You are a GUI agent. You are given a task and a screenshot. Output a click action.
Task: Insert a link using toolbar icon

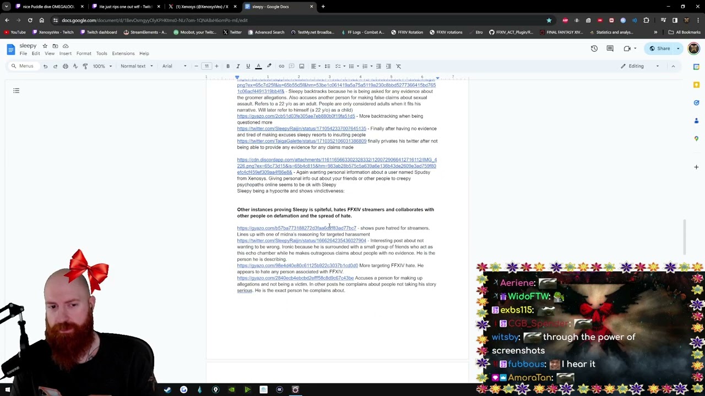[281, 66]
